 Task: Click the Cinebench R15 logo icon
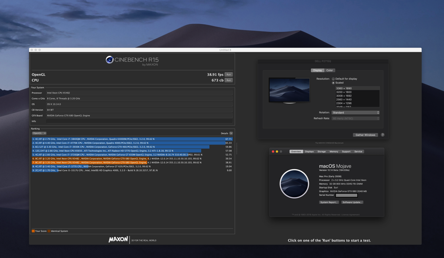(x=110, y=60)
